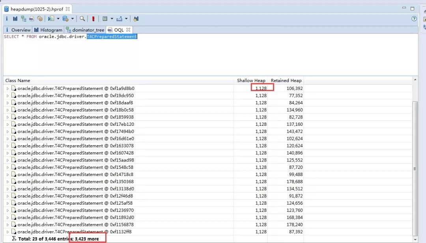The image size is (426, 243).
Task: Click retained heap value 143,472
Action: click(x=295, y=131)
